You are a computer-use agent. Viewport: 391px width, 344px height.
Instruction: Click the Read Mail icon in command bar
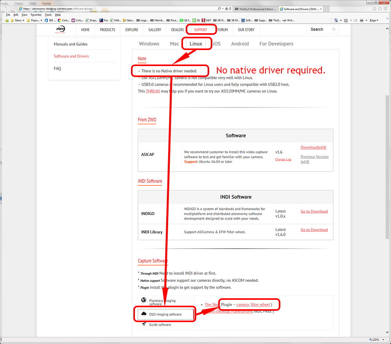[355, 20]
